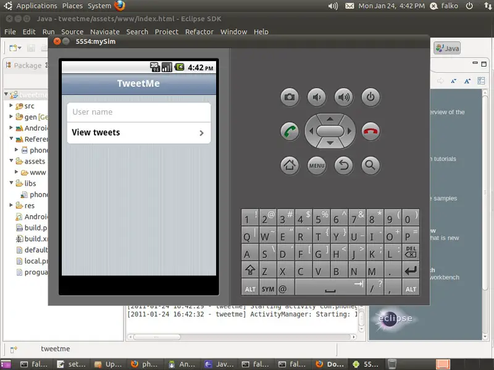Click the SYM key on emulator keyboard
Screen dimensions: 494x370
pyautogui.click(x=268, y=288)
